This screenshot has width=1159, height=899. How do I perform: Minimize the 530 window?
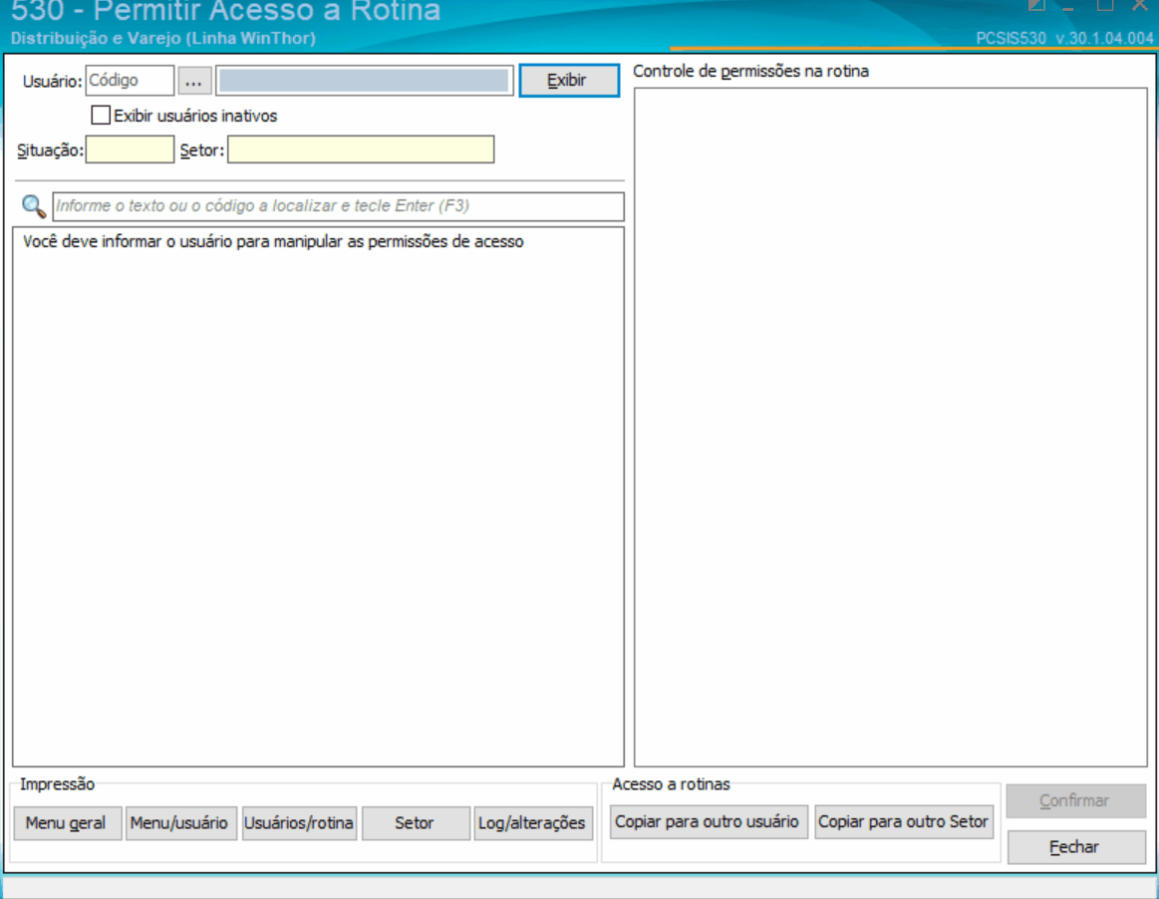(1068, 7)
